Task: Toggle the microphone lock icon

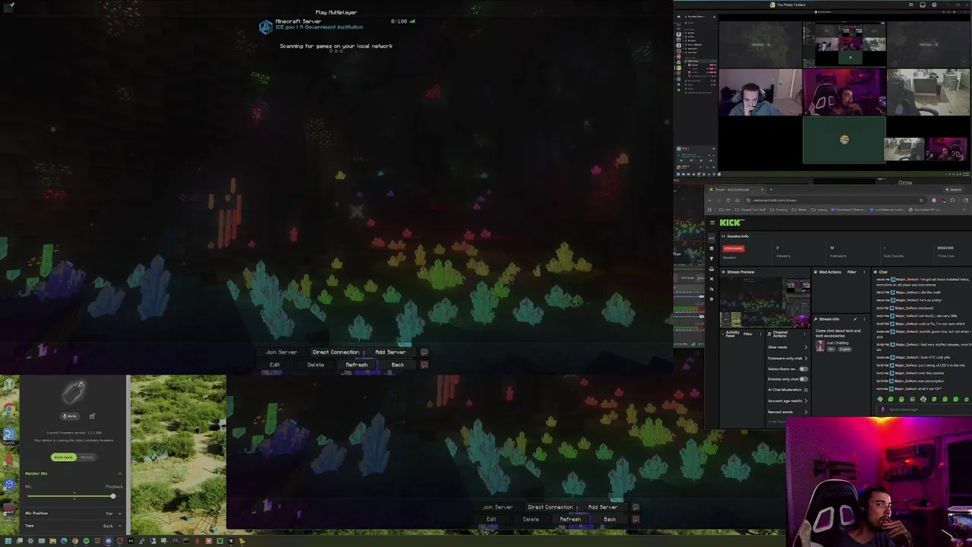Action: point(92,416)
